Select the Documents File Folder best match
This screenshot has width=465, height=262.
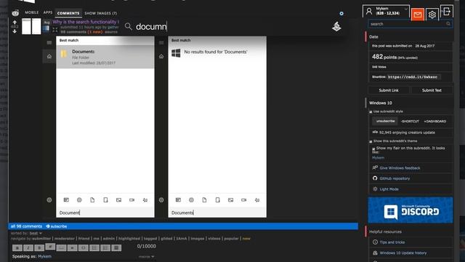105,57
